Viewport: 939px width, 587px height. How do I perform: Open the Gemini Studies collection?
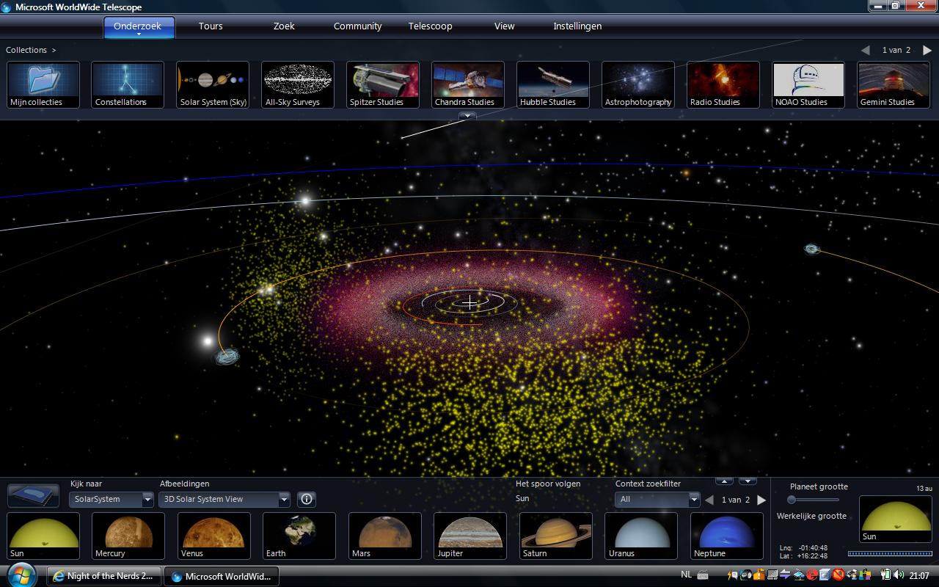pos(894,85)
